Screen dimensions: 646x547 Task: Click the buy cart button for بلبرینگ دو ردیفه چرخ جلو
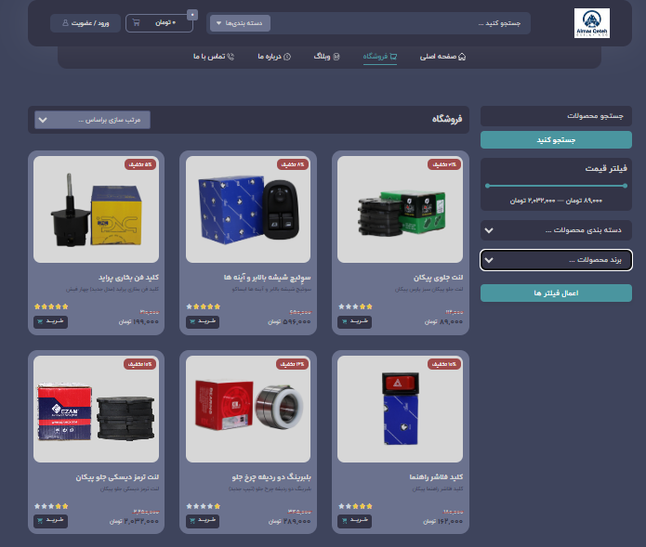point(201,521)
